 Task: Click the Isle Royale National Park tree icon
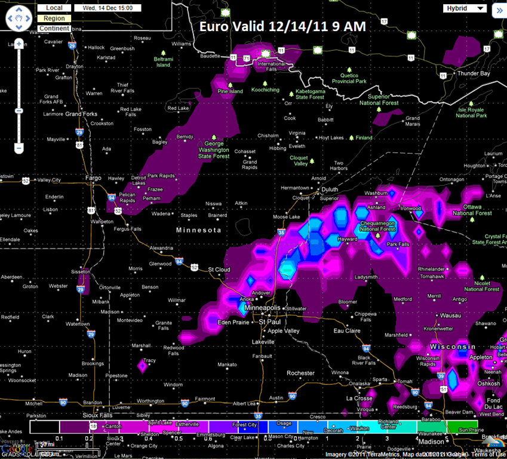coord(471,103)
